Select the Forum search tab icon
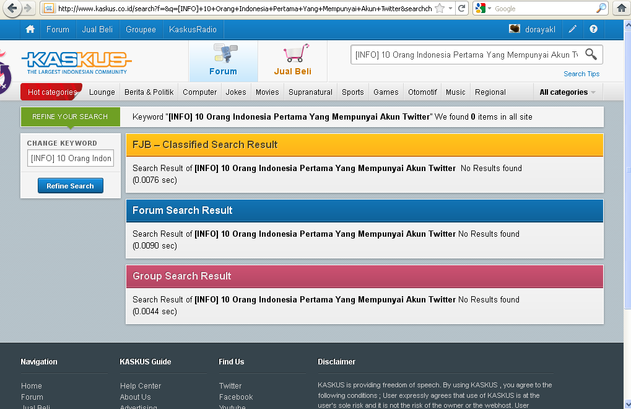The height and width of the screenshot is (409, 631). [x=224, y=61]
